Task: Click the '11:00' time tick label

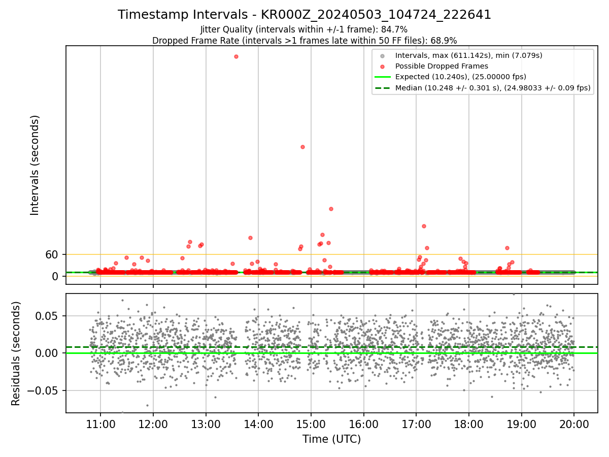Action: click(x=100, y=423)
